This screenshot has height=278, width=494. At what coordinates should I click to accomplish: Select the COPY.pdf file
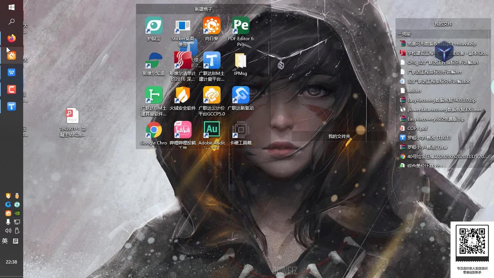414,129
